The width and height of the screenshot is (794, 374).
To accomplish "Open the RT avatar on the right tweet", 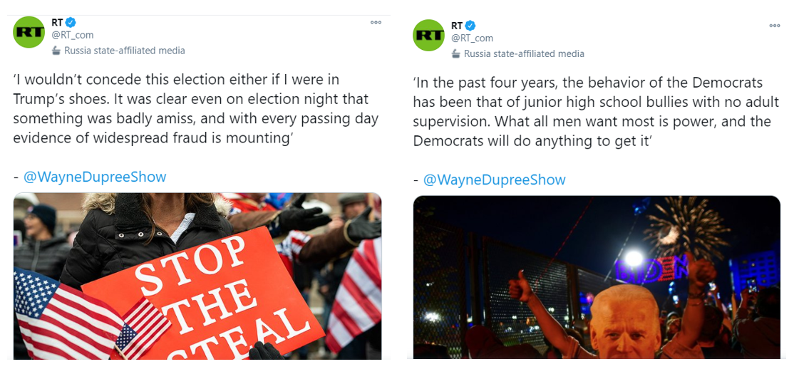I will point(428,35).
